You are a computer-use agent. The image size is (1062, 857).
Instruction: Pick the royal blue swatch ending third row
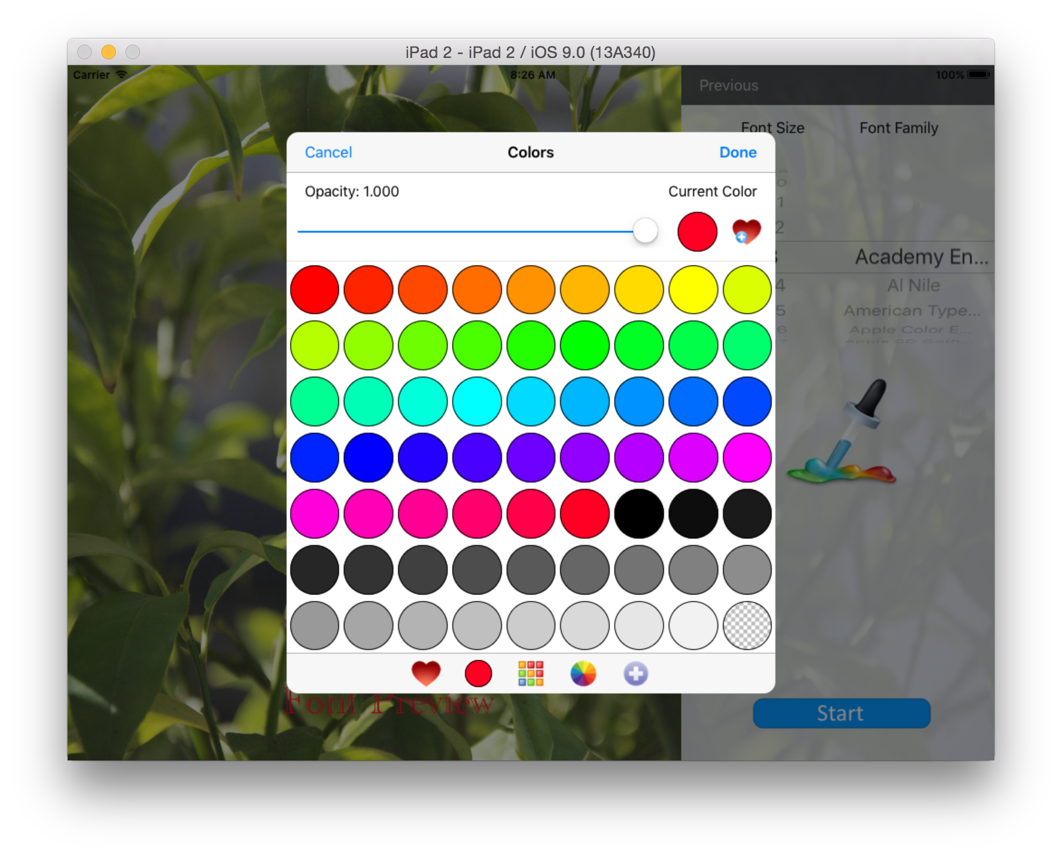(747, 401)
